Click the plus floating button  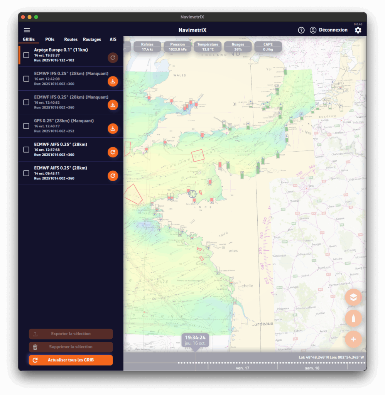(x=353, y=339)
